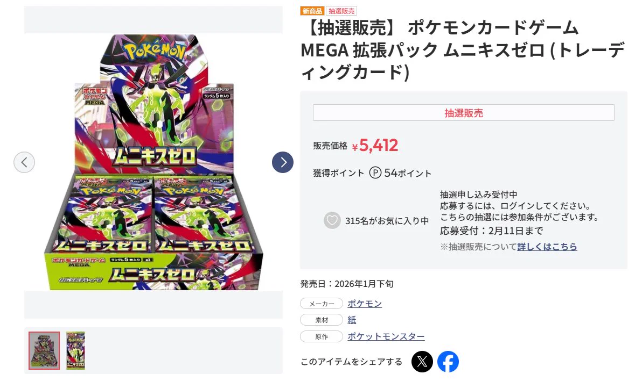Click the product title heading text
The height and width of the screenshot is (381, 635).
point(462,50)
